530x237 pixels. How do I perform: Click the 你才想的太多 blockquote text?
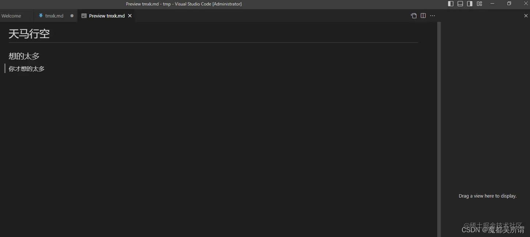(27, 69)
